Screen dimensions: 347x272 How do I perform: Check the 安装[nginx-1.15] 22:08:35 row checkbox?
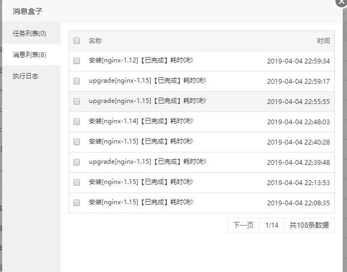coord(77,203)
